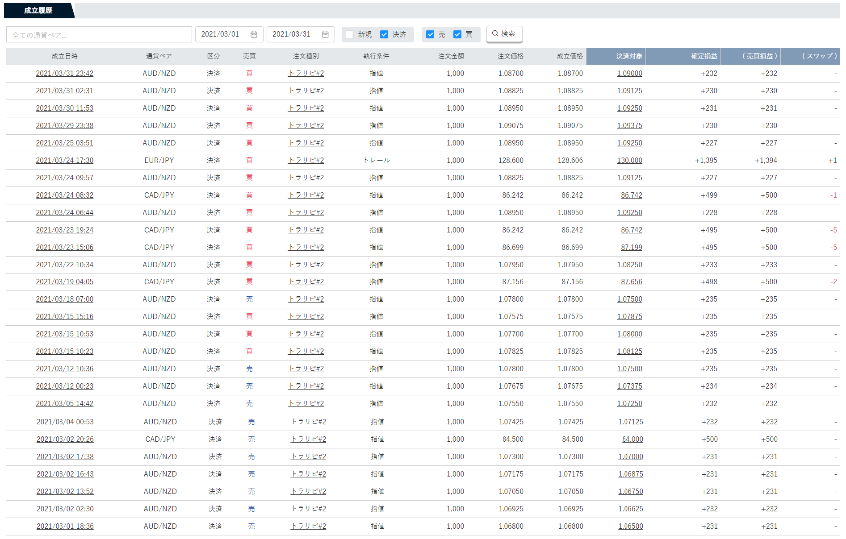Image resolution: width=846 pixels, height=539 pixels.
Task: Focus the currency pair filter field
Action: [x=99, y=35]
